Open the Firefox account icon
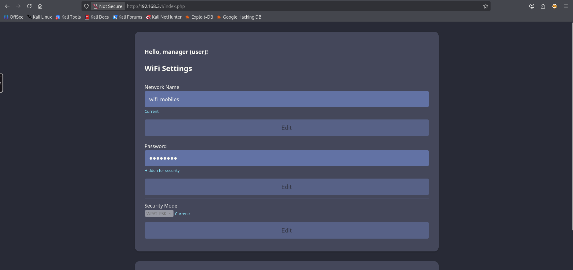The height and width of the screenshot is (270, 573). (531, 6)
